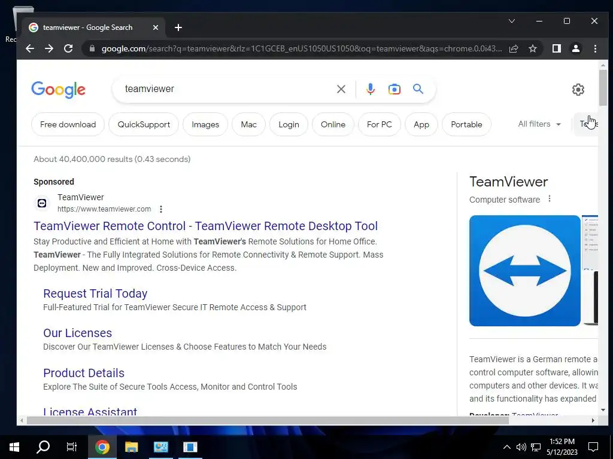Screen dimensions: 613x459
Task: Open ad options dots beside teamviewer.com URL
Action: pyautogui.click(x=161, y=209)
